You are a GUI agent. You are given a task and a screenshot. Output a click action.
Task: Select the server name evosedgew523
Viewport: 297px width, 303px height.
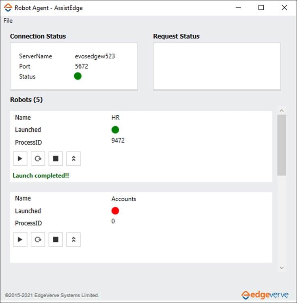coord(95,56)
